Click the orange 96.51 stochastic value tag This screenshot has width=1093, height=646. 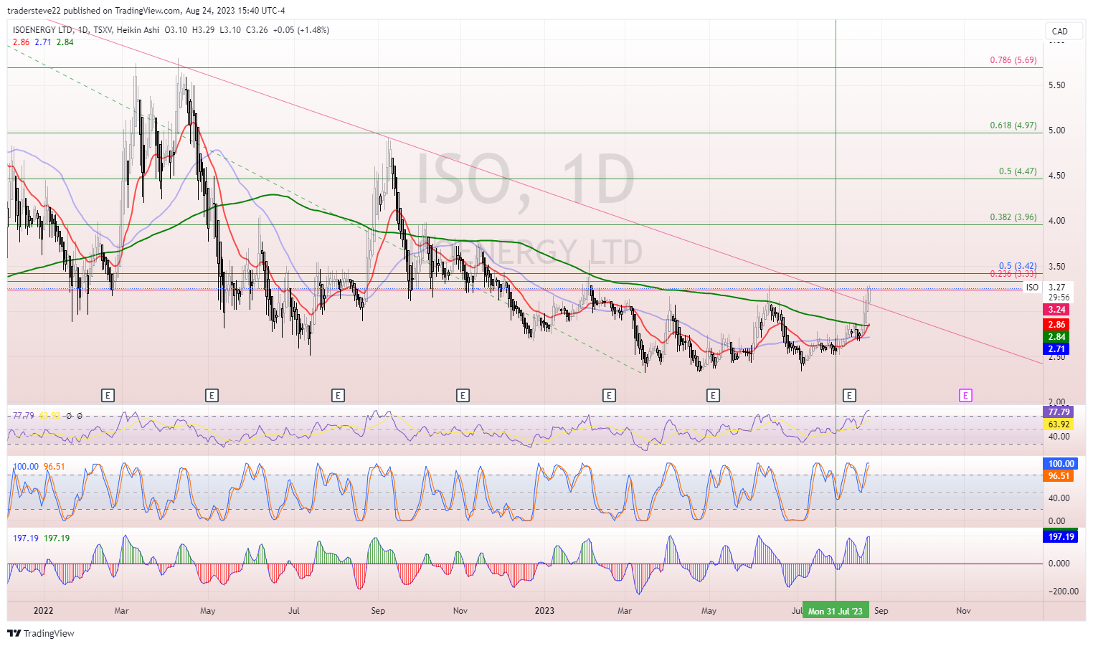click(x=1059, y=476)
